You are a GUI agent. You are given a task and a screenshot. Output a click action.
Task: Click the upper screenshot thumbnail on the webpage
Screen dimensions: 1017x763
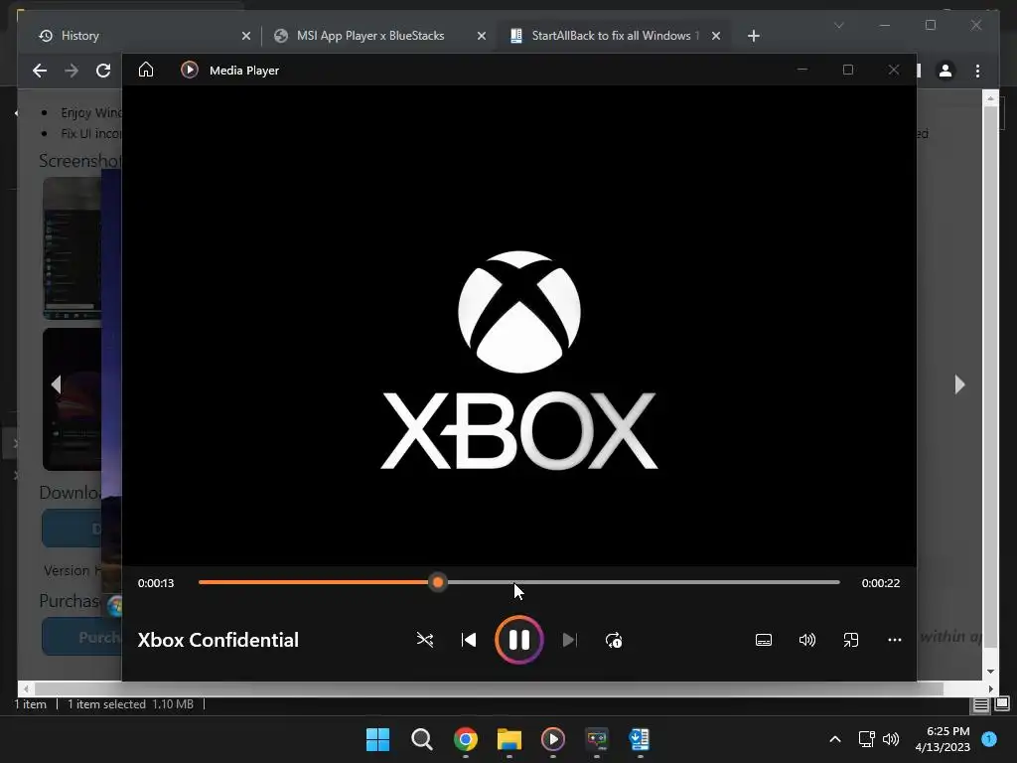(x=72, y=247)
